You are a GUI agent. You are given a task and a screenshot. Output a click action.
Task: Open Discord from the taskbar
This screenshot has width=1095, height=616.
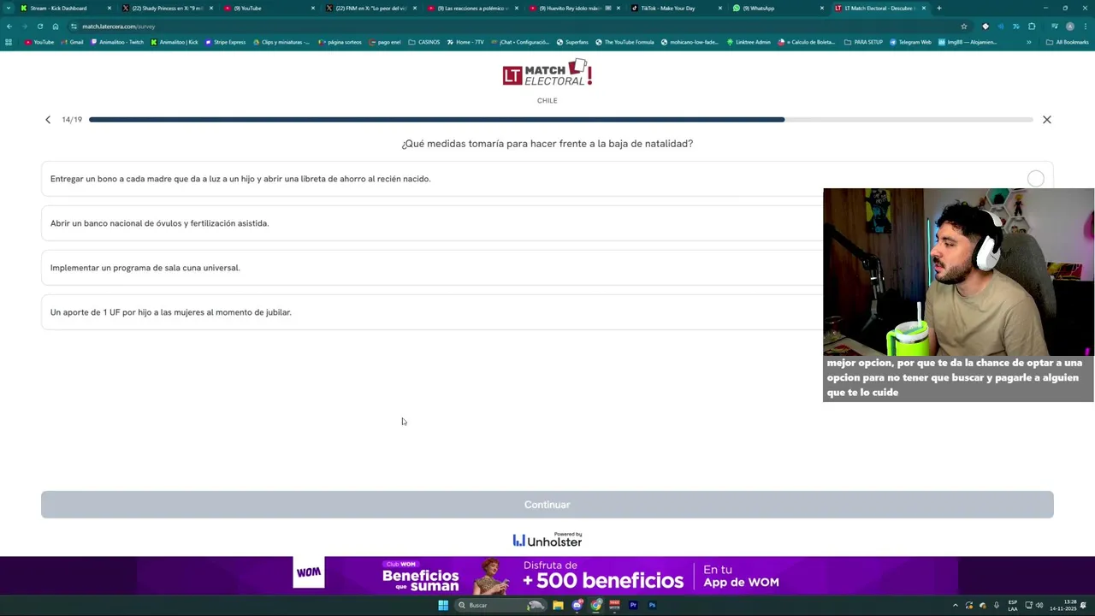577,605
